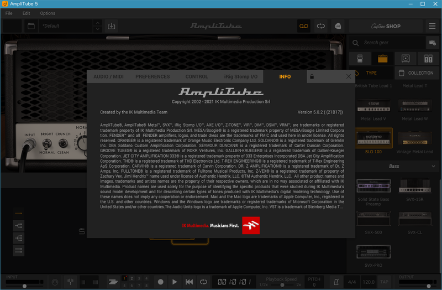Screen dimensions: 442x290
Task: Adjust the Playback Speed slider
Action: [x=282, y=284]
